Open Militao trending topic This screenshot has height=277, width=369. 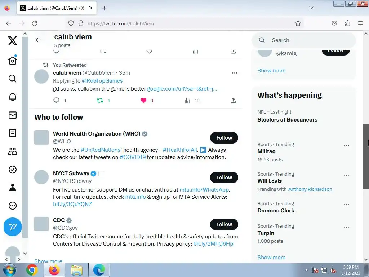tap(266, 151)
